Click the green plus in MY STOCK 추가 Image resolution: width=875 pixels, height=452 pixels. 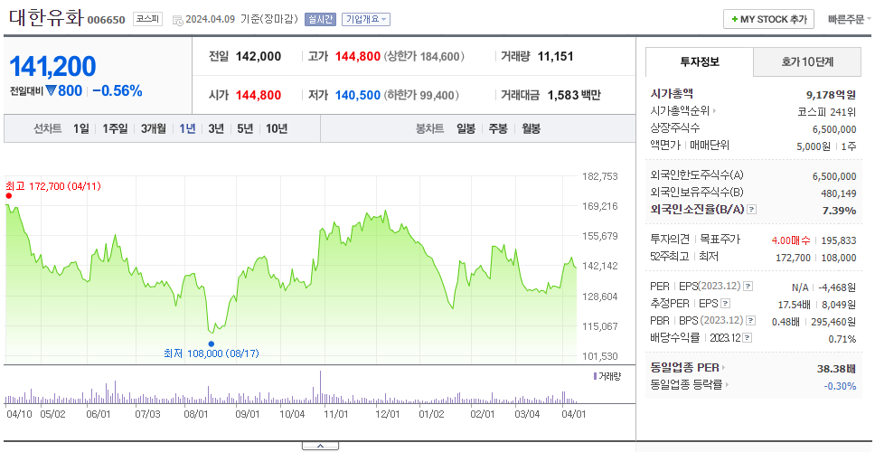(x=734, y=20)
